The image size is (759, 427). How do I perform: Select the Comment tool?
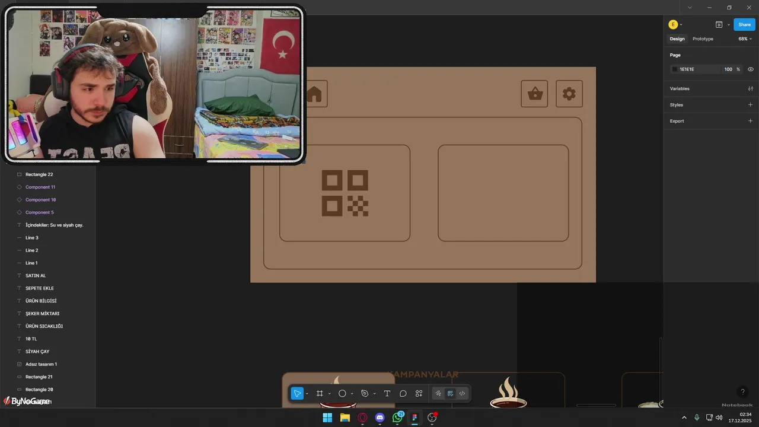pos(403,393)
